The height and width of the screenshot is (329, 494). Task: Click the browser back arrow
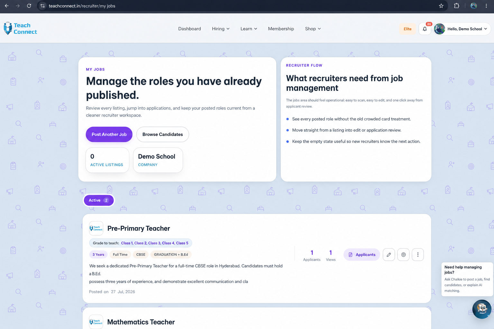[x=7, y=6]
